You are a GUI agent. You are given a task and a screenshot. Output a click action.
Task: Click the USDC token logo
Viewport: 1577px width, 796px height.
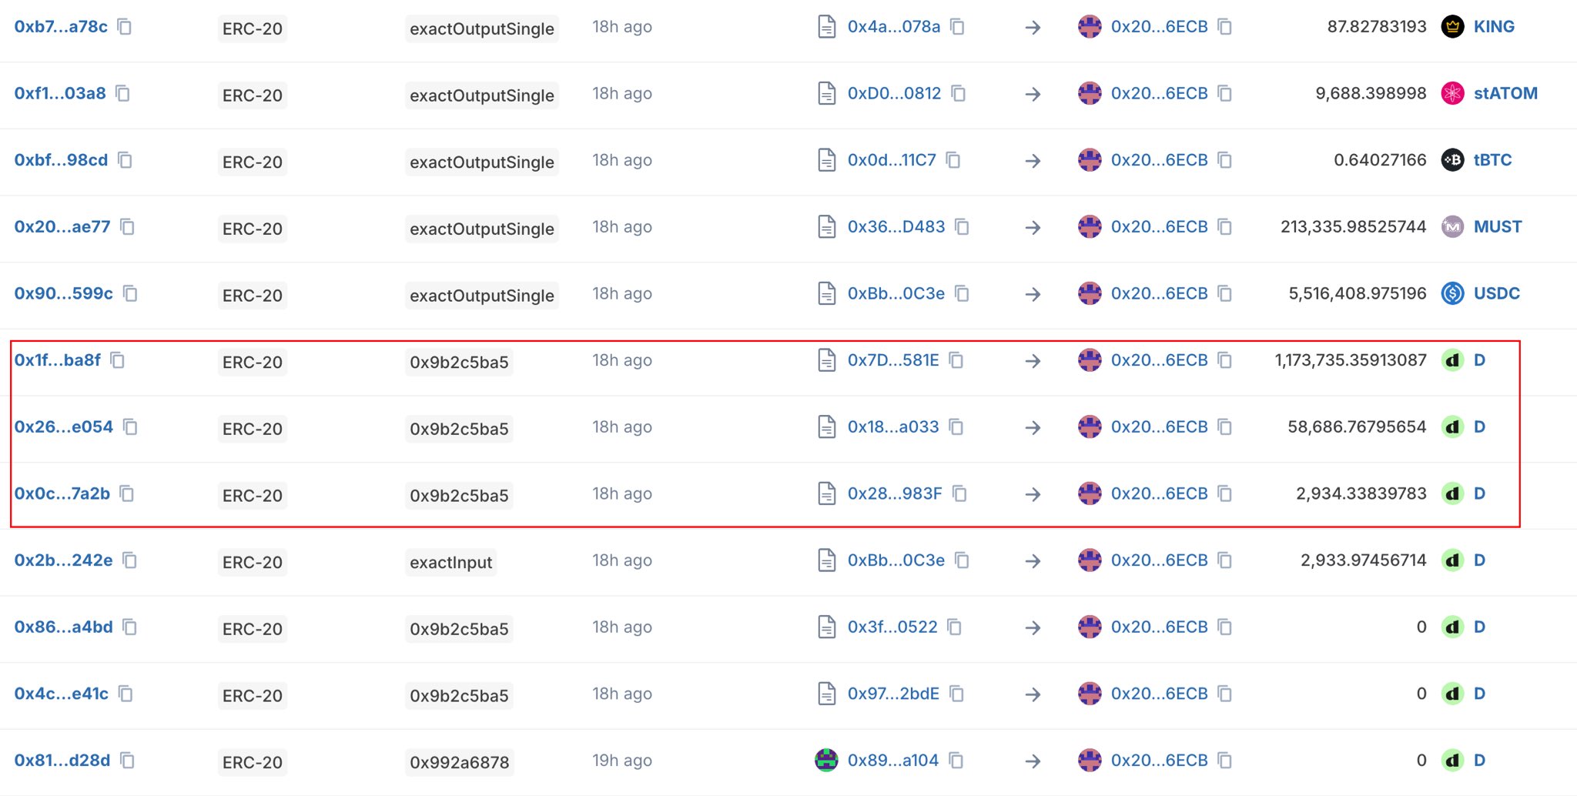click(x=1451, y=293)
